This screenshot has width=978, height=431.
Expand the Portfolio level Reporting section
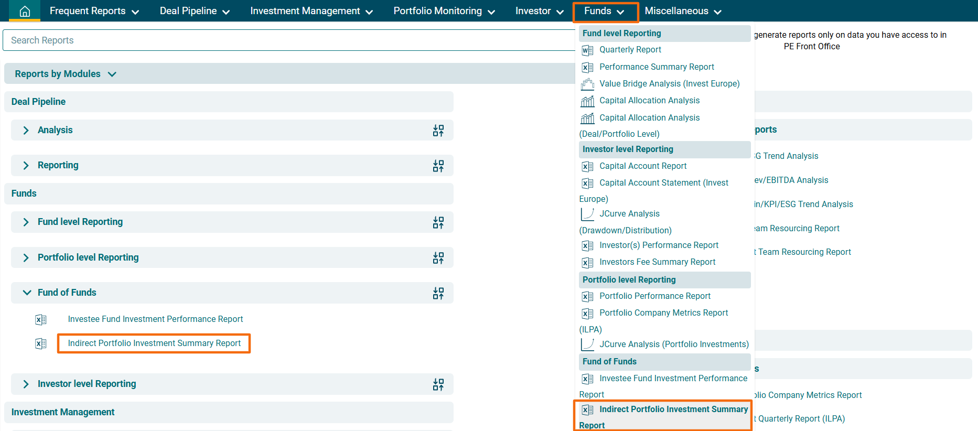[26, 257]
